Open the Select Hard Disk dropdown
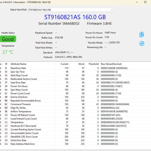 click(70, 10)
